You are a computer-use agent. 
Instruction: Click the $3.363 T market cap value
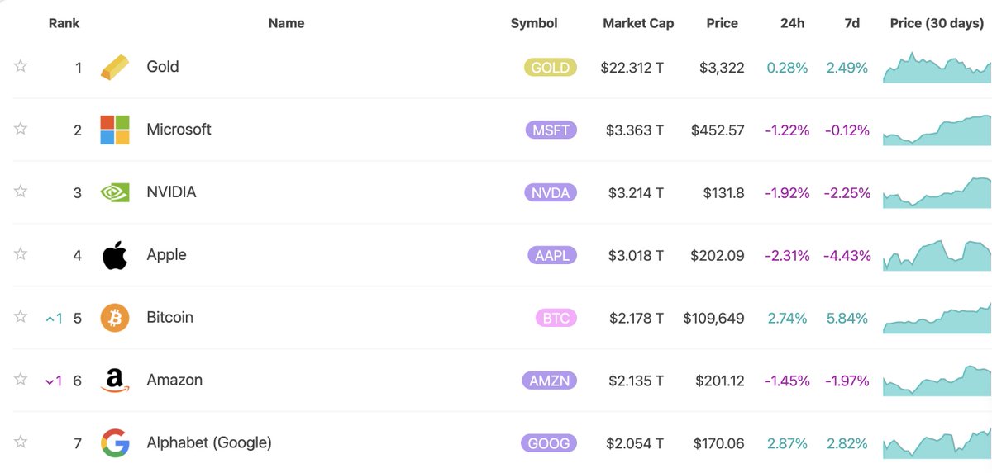click(635, 130)
